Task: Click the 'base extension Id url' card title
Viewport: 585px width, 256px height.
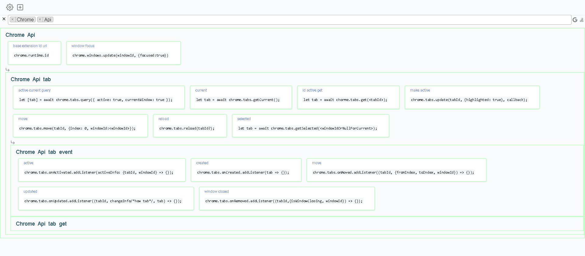Action: 30,46
